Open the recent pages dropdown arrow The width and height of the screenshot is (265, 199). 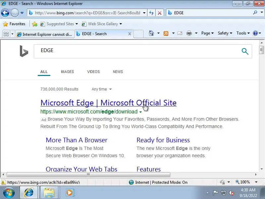[22, 13]
